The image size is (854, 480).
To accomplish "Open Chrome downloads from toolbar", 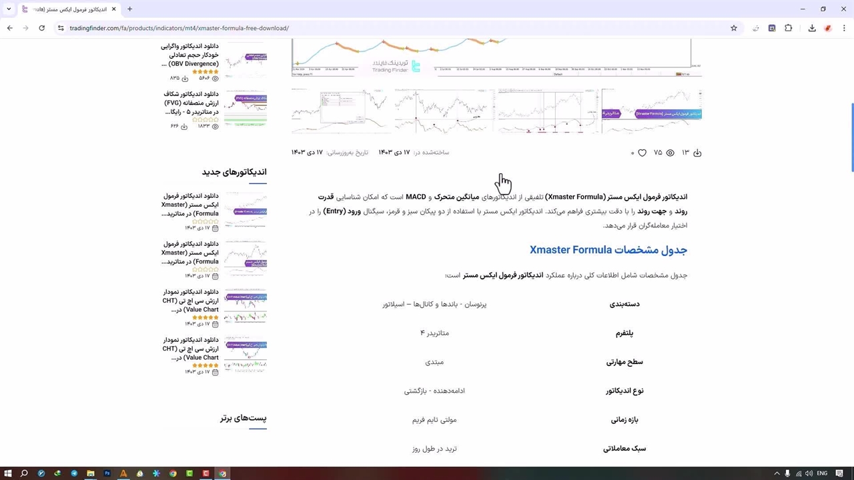I will coord(812,28).
